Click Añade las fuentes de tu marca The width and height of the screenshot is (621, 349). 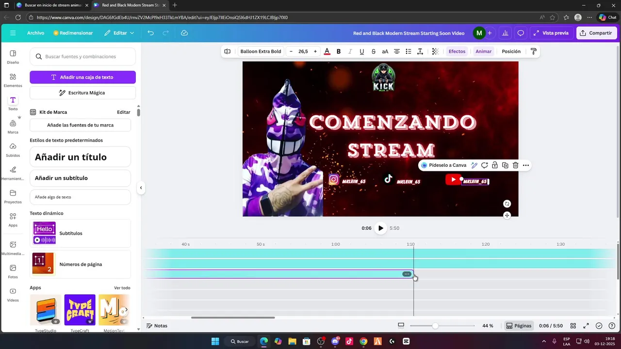tap(81, 125)
